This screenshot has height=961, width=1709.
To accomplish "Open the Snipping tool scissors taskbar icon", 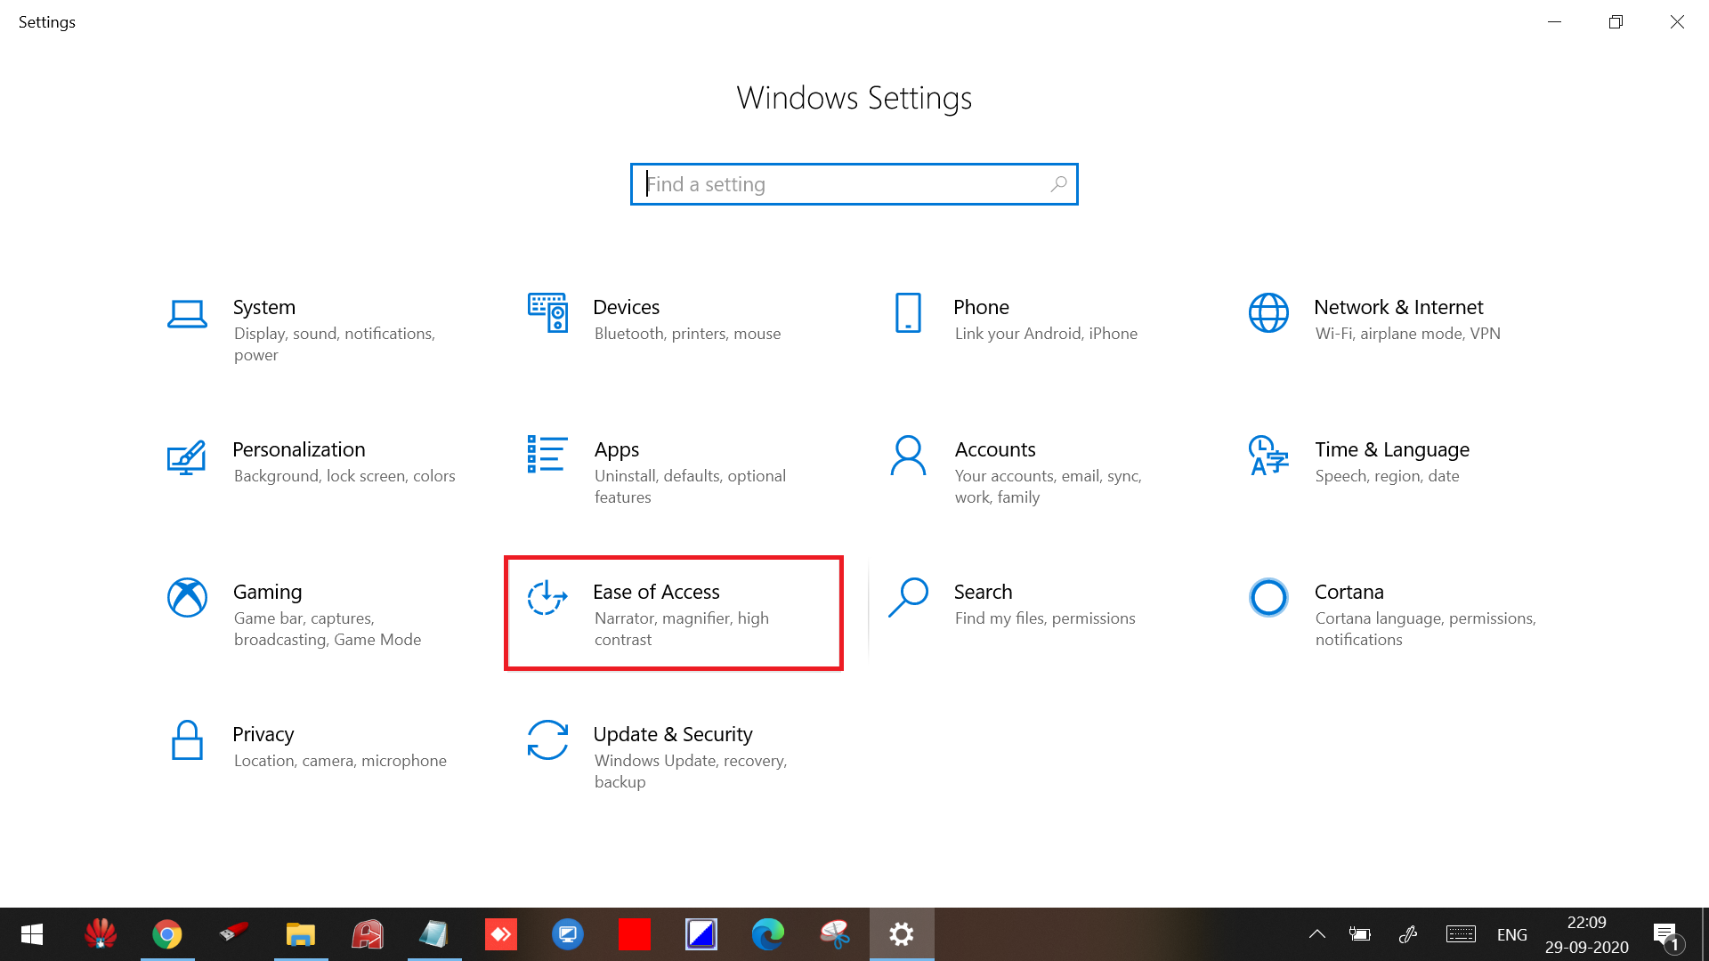I will tap(835, 934).
